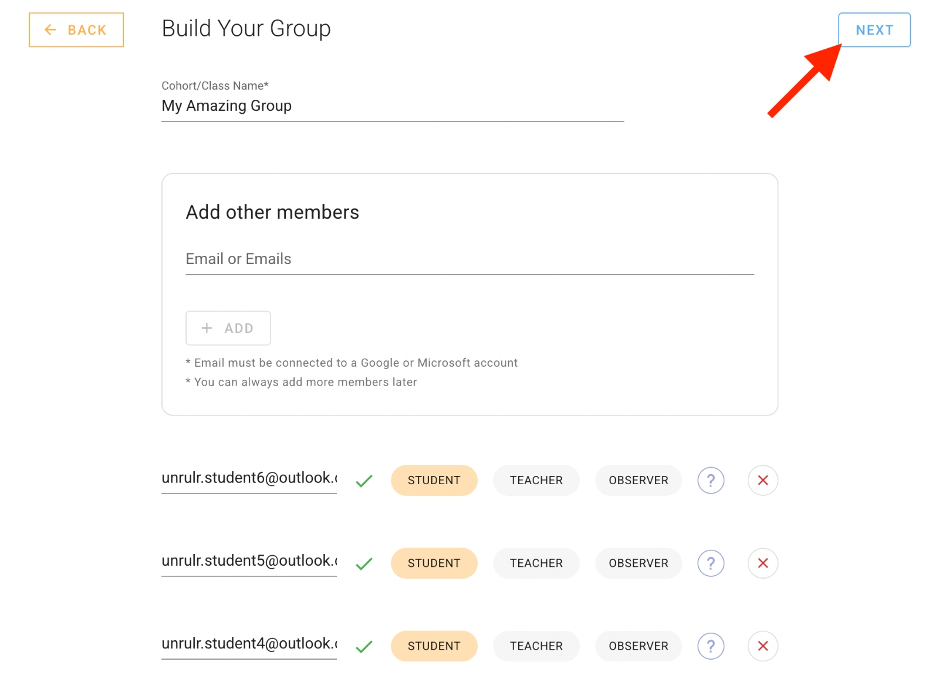Click the BACK button
Image resolution: width=939 pixels, height=689 pixels.
click(76, 30)
